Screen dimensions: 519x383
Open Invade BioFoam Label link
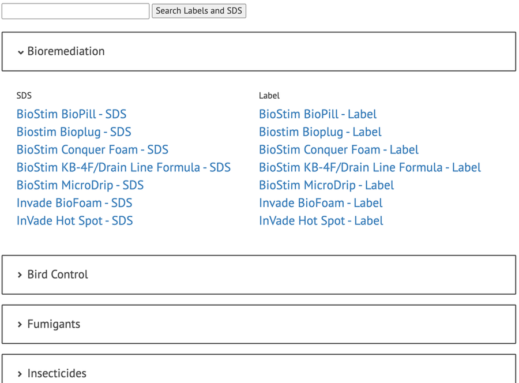[321, 203]
